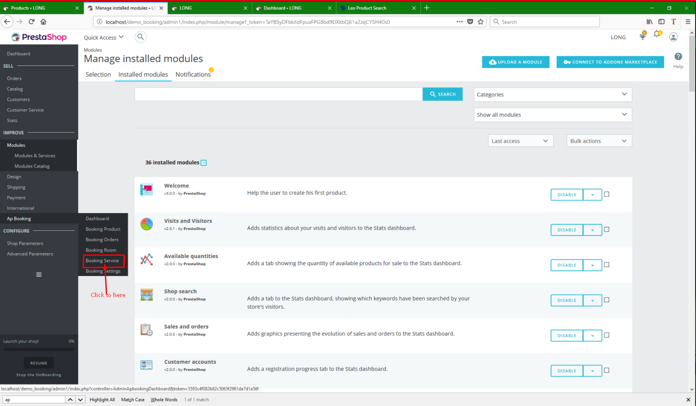Screen dimensions: 696x406
Task: Click the Upload a module button
Action: [516, 62]
